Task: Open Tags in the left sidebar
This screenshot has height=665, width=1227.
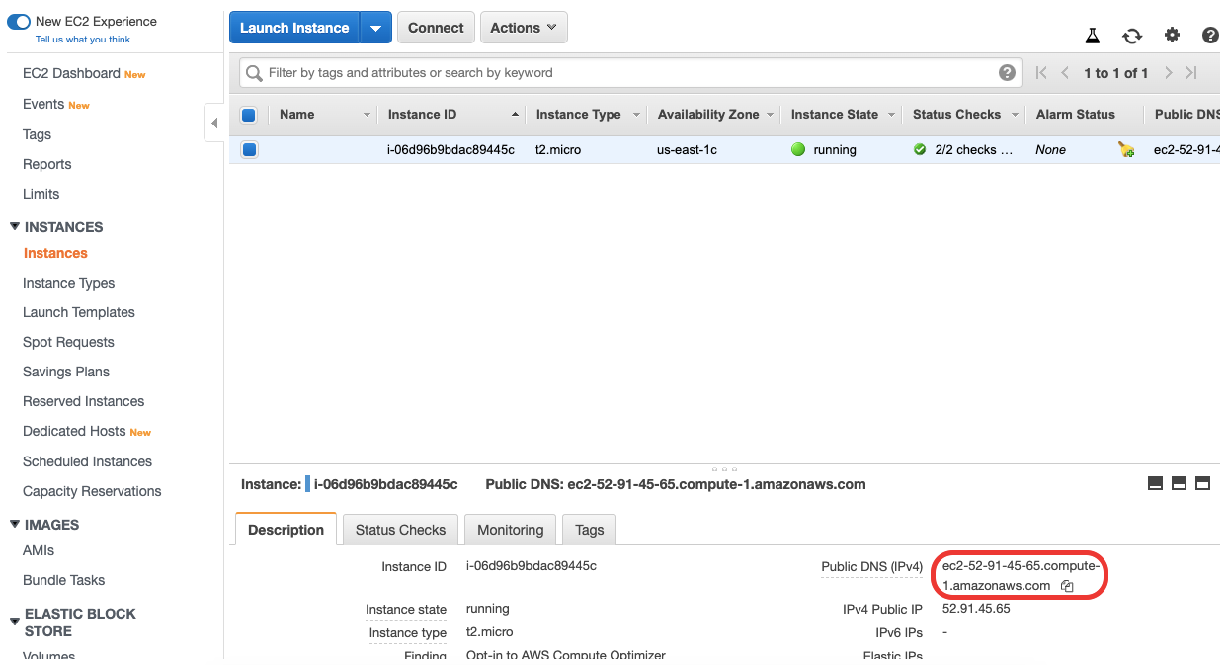Action: point(37,134)
